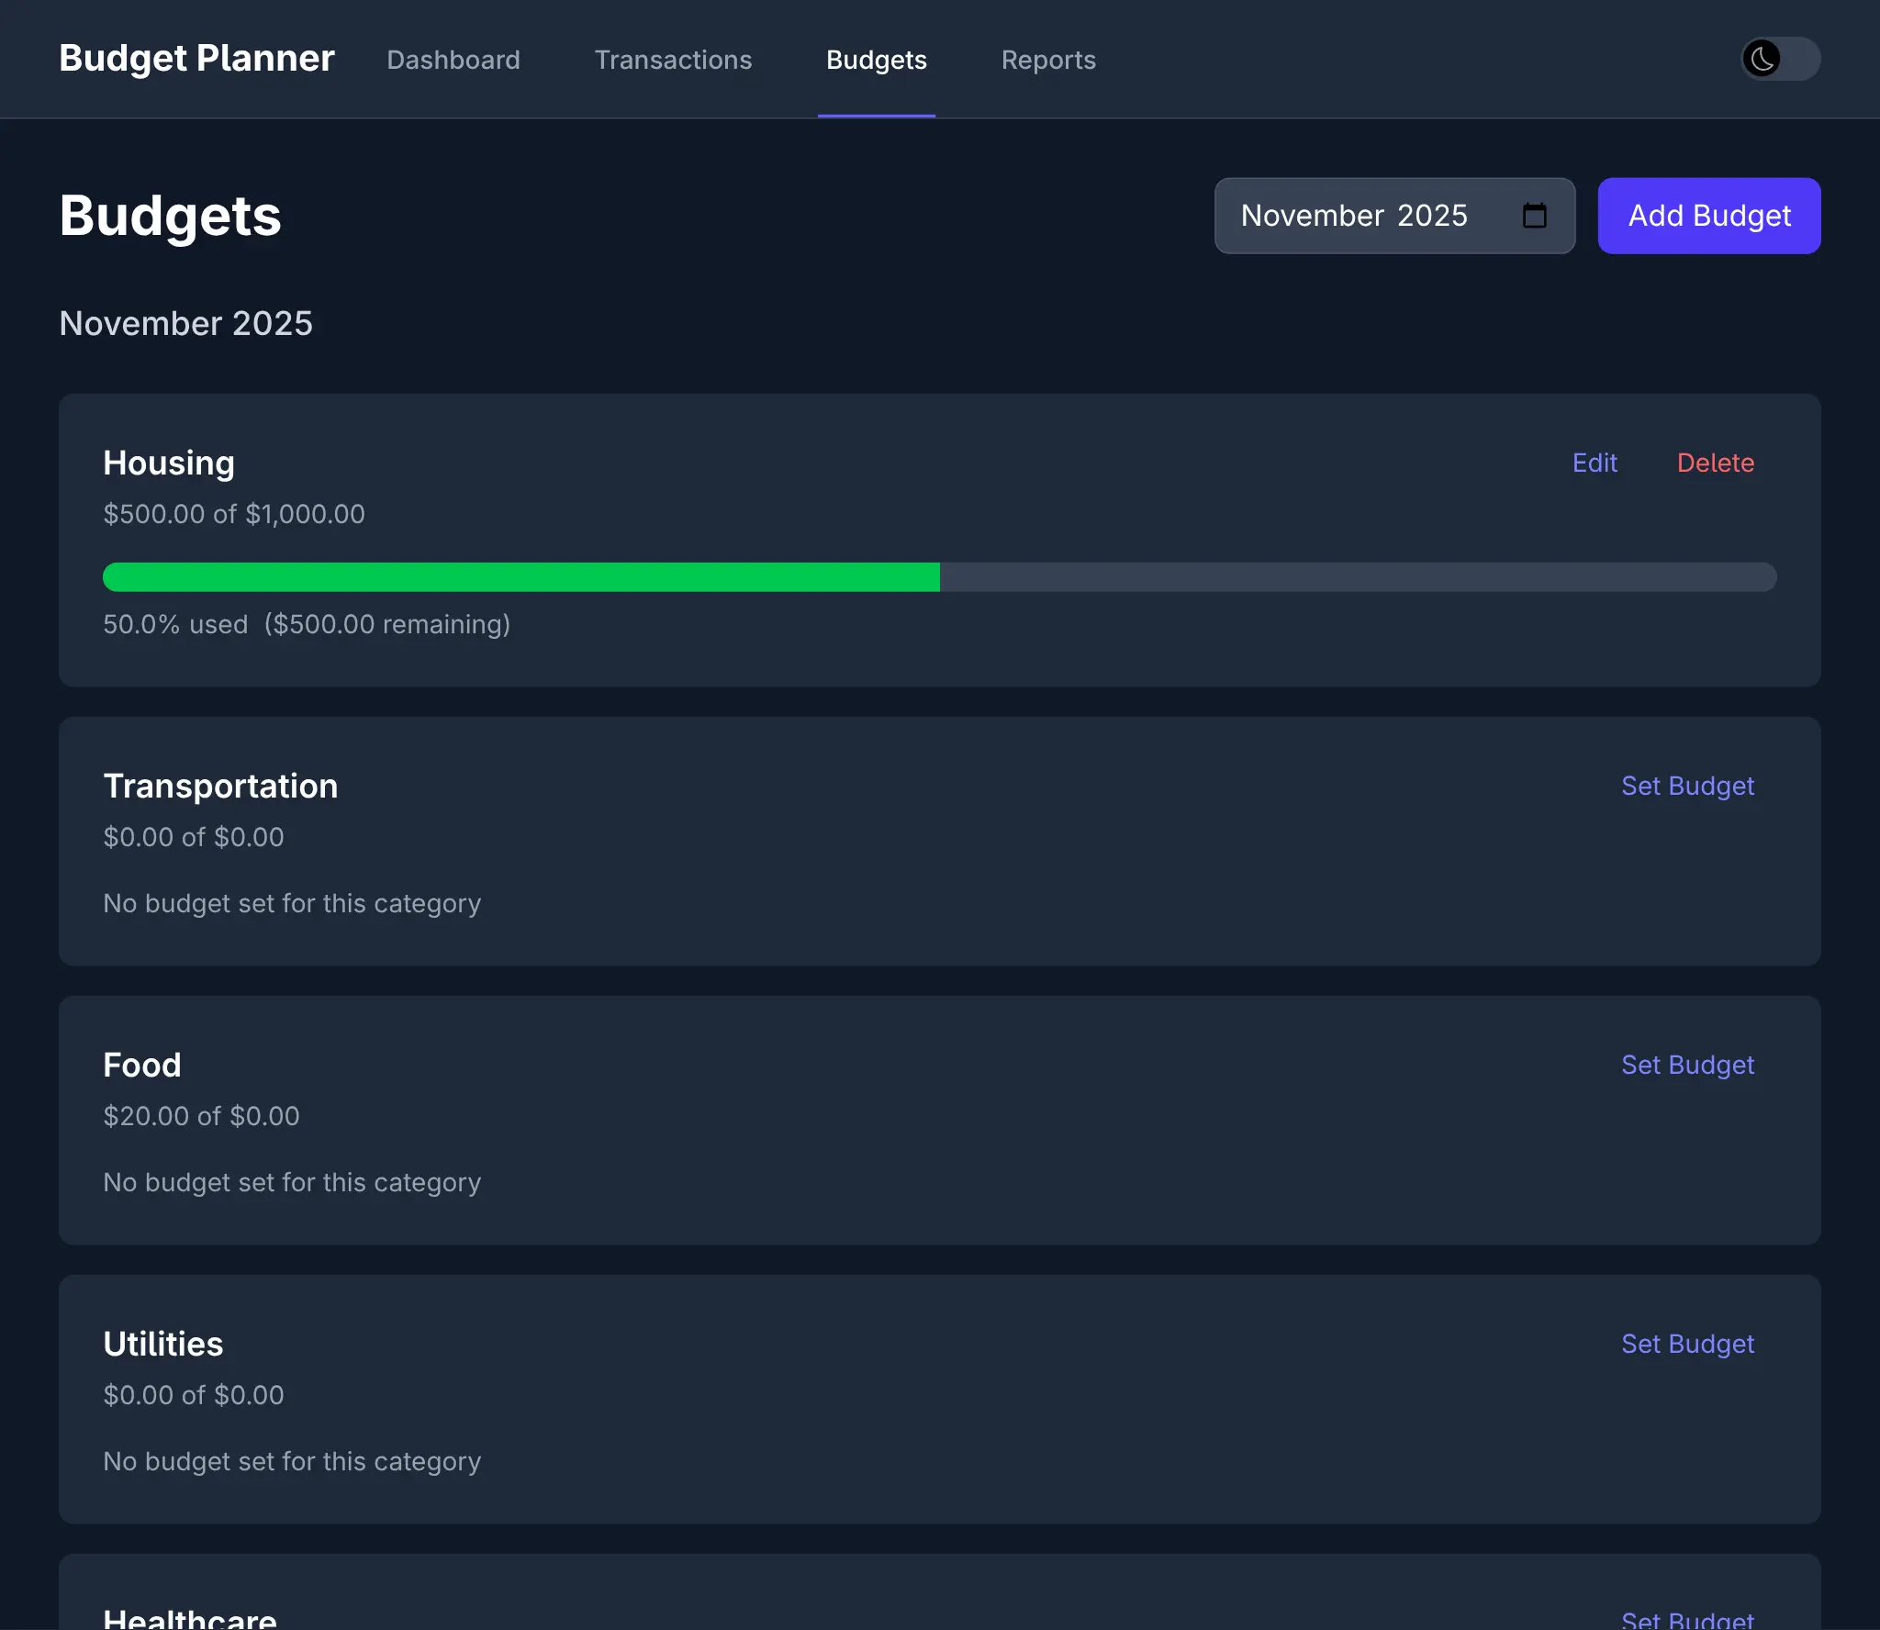
Task: Open the calendar icon in the month picker
Action: [x=1532, y=216]
